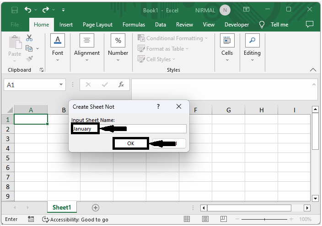322x226 pixels.
Task: Open the Number group menu
Action: click(x=118, y=48)
